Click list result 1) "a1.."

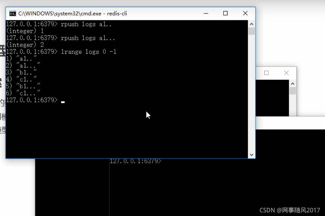(21, 59)
